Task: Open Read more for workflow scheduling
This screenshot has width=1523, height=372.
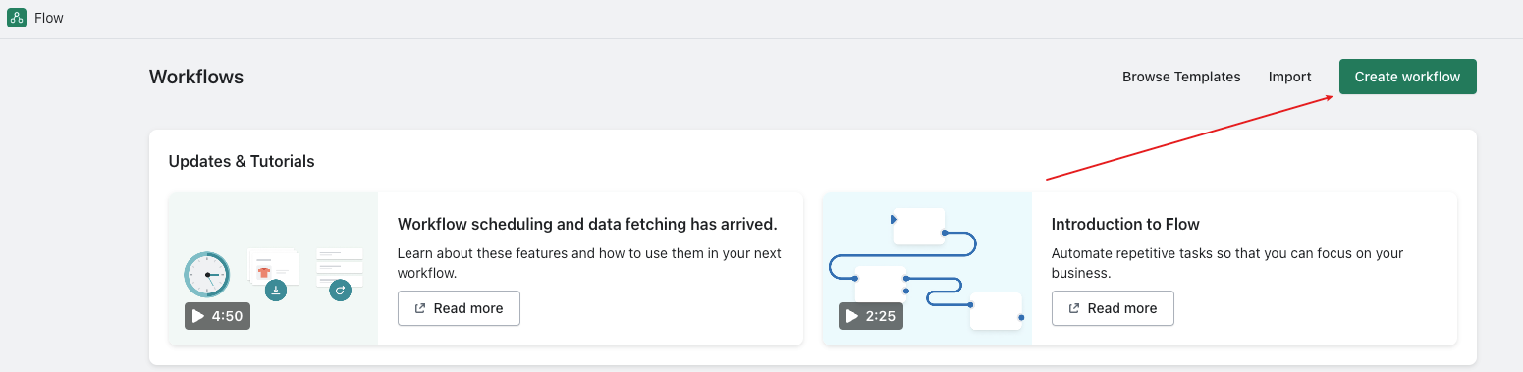Action: click(459, 308)
